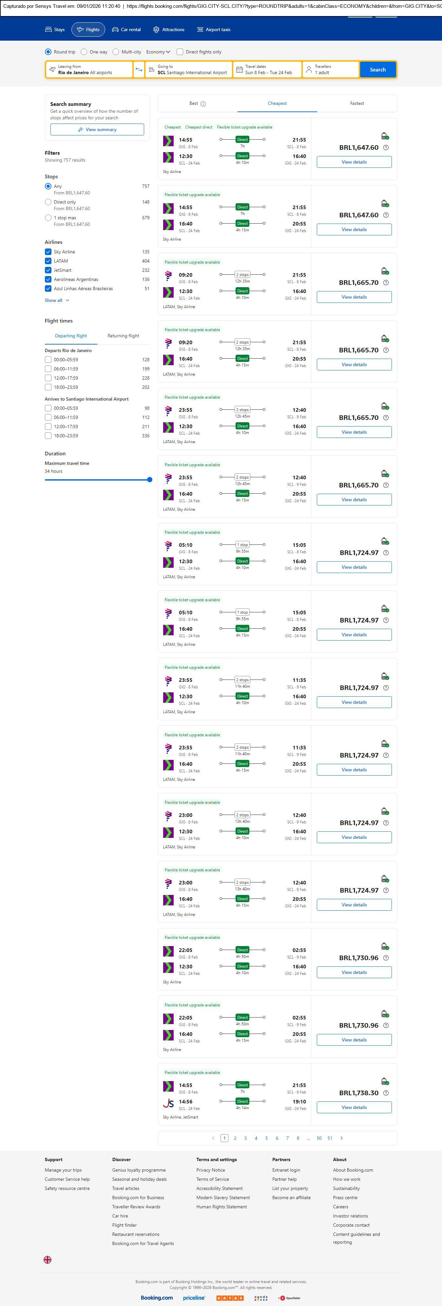Screen dimensions: 442x1306
Task: Click the swap origin and destination arrows icon
Action: tap(139, 69)
